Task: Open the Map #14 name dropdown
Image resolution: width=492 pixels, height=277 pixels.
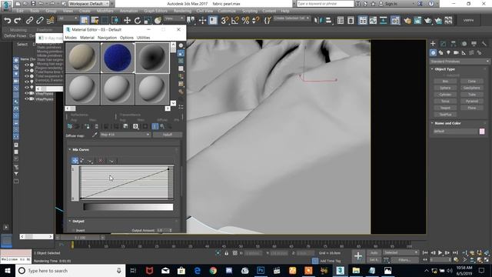Action: 125,135
